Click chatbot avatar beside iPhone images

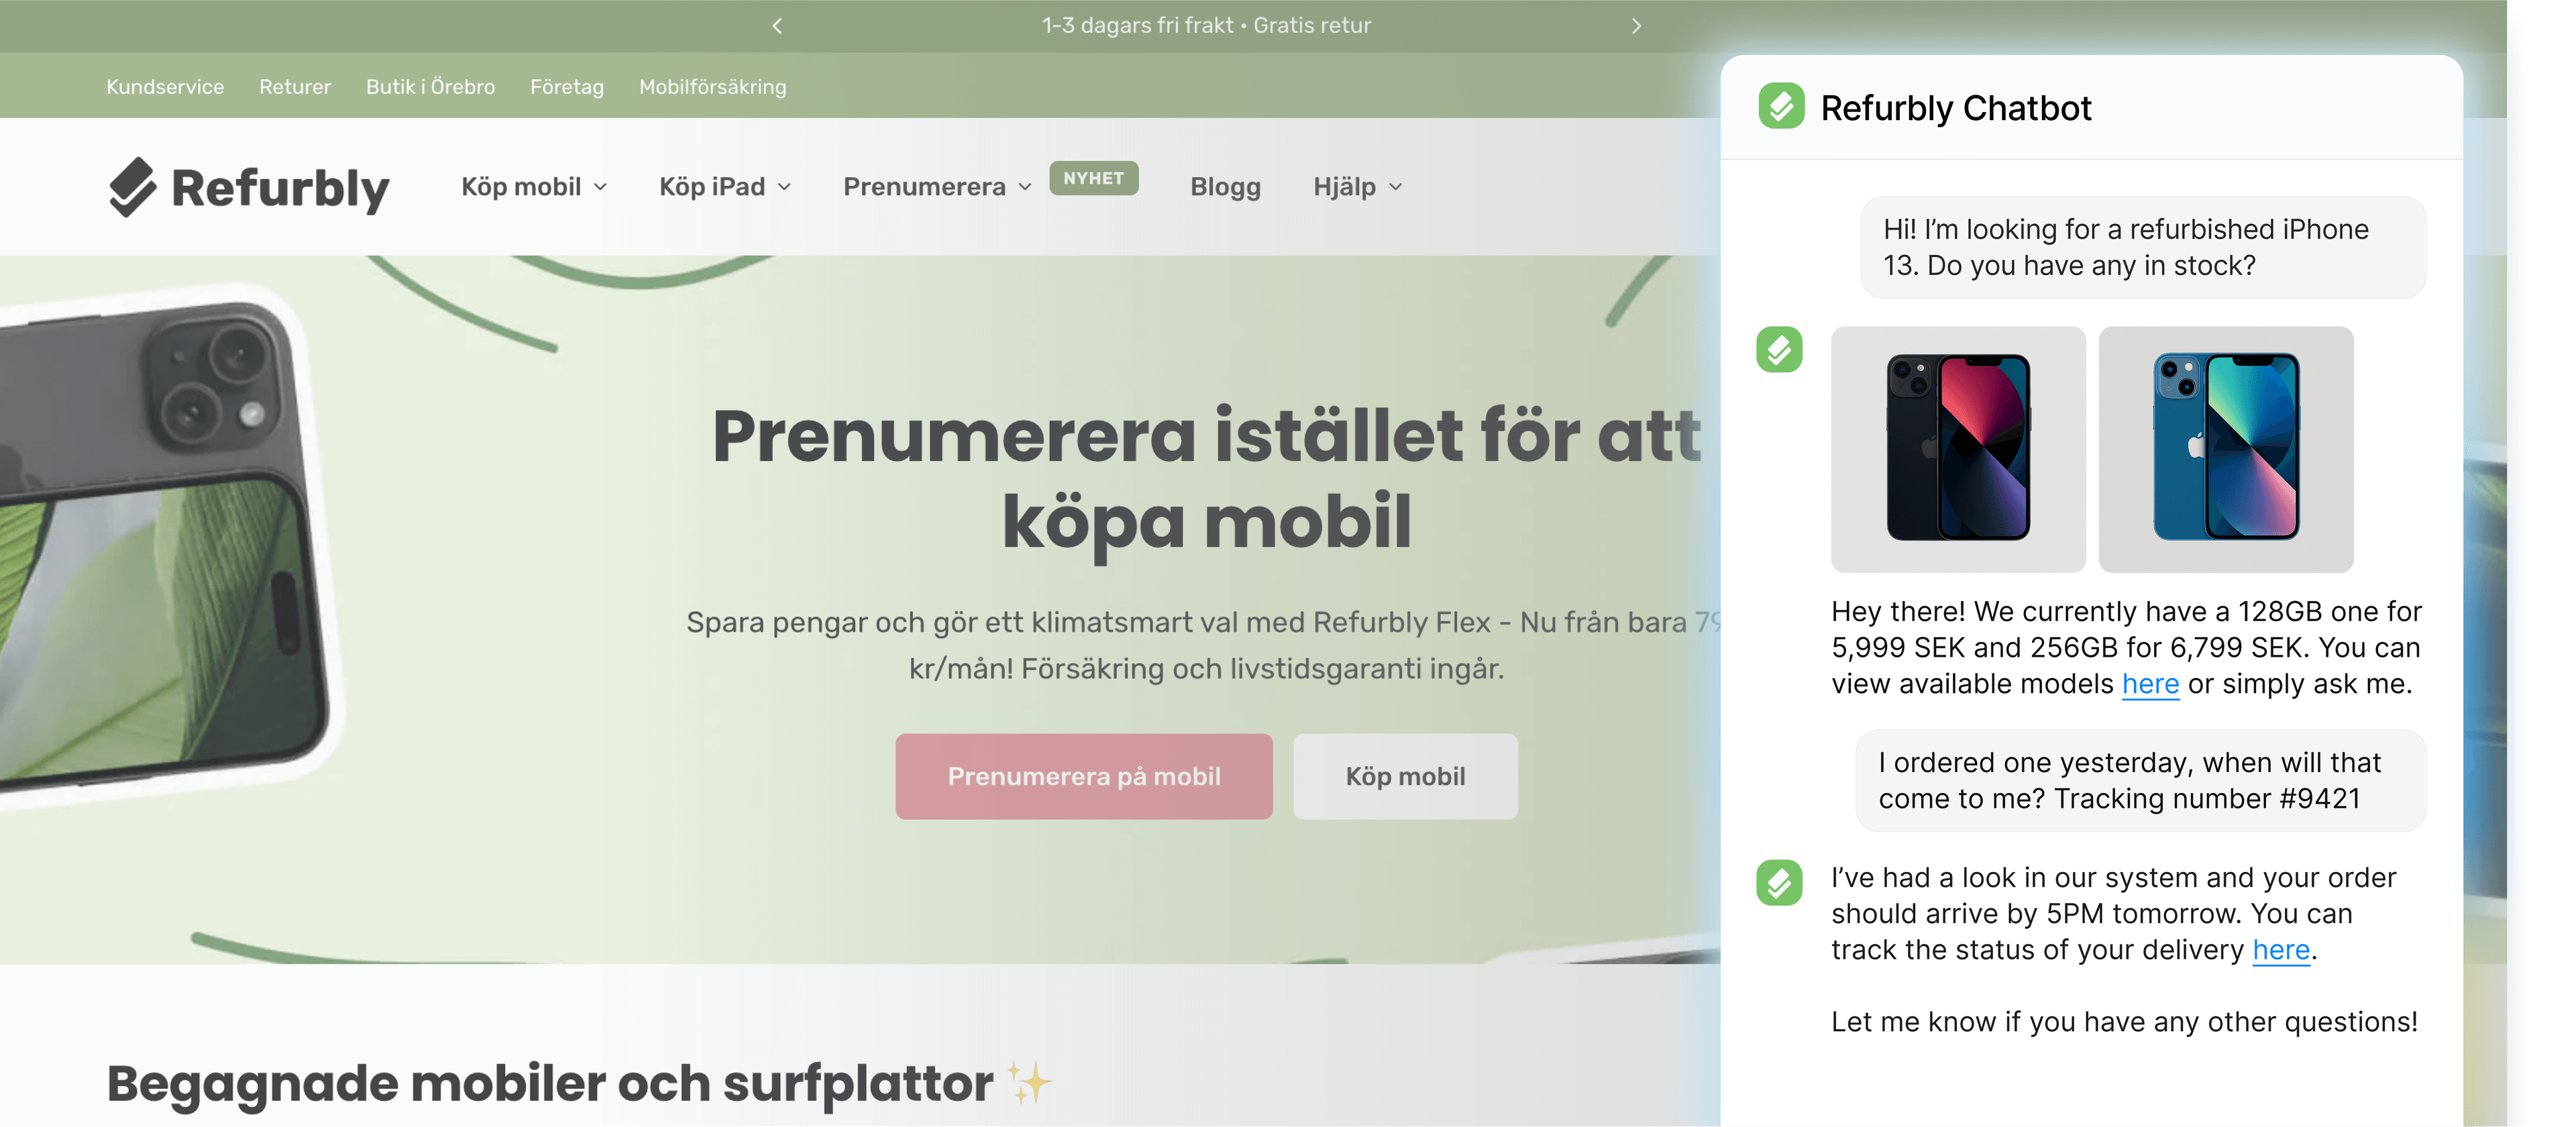coord(1779,349)
